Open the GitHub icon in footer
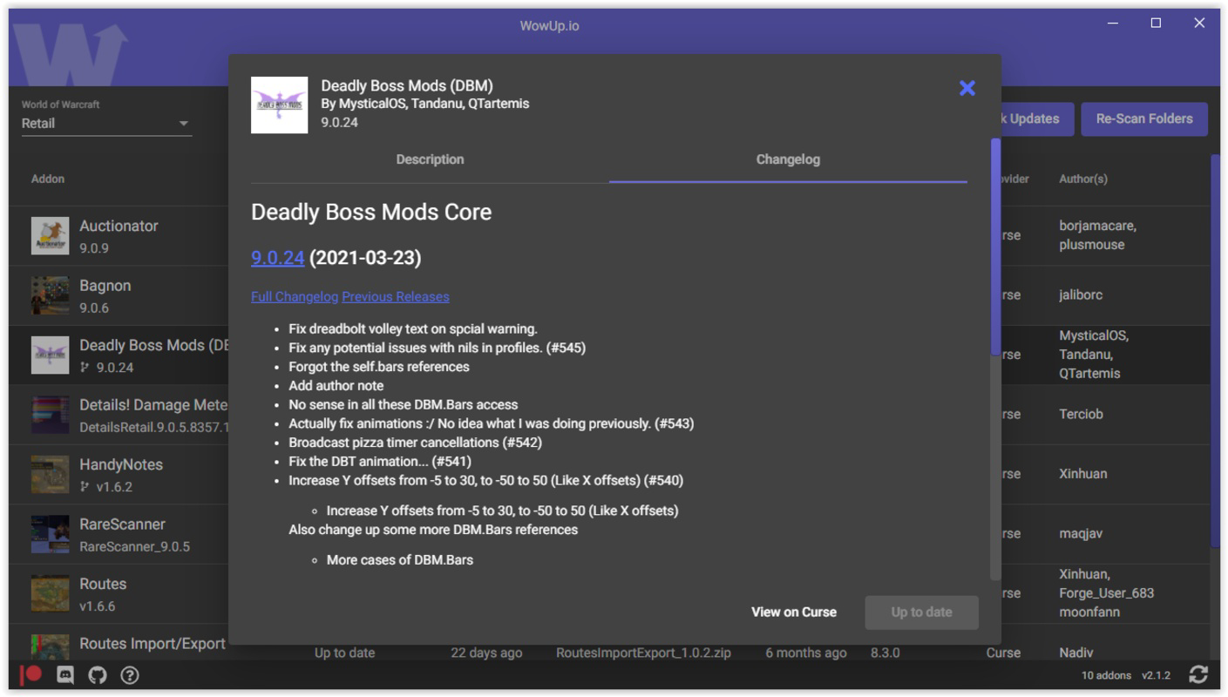Image resolution: width=1228 pixels, height=697 pixels. coord(98,675)
